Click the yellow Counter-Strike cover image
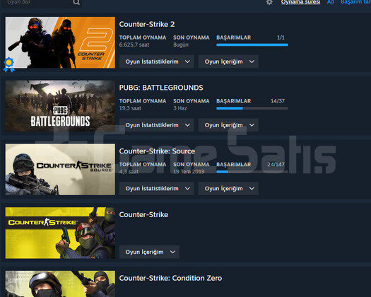371x297 pixels. [x=60, y=233]
